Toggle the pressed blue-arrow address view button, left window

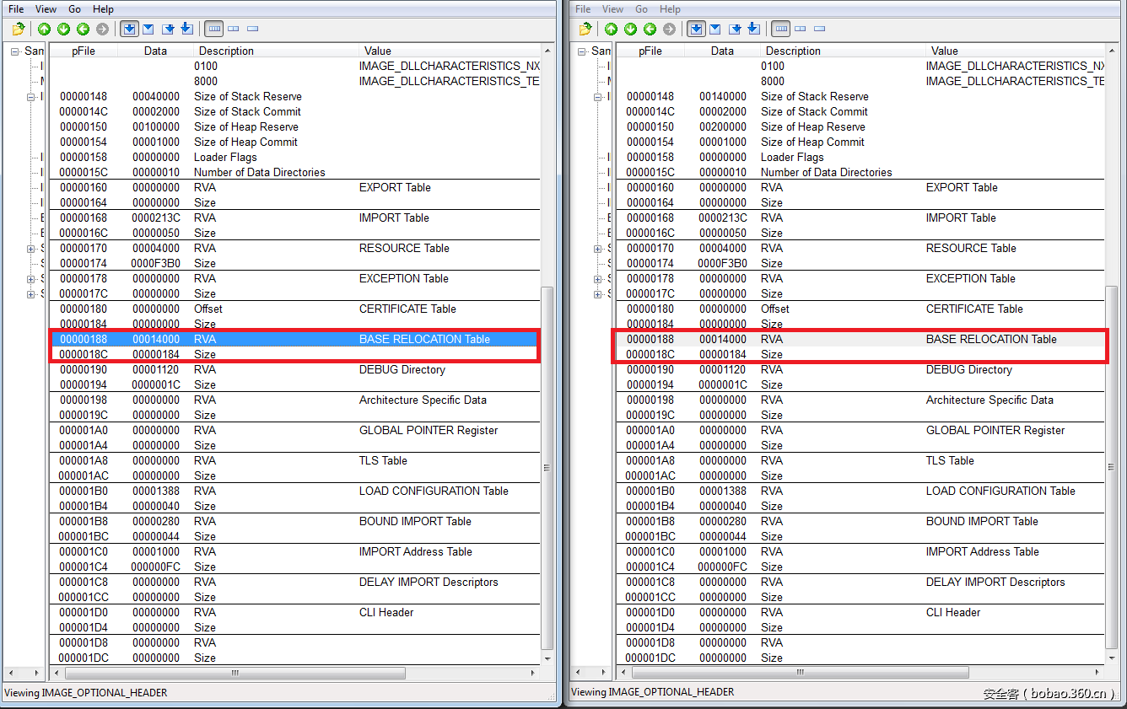129,30
